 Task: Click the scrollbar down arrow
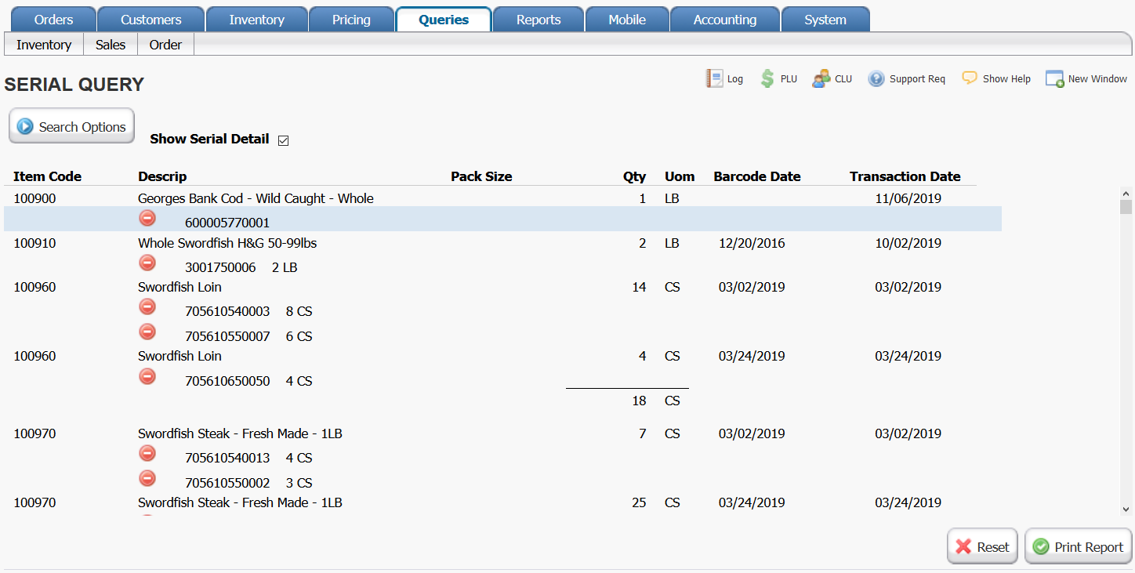[x=1126, y=509]
